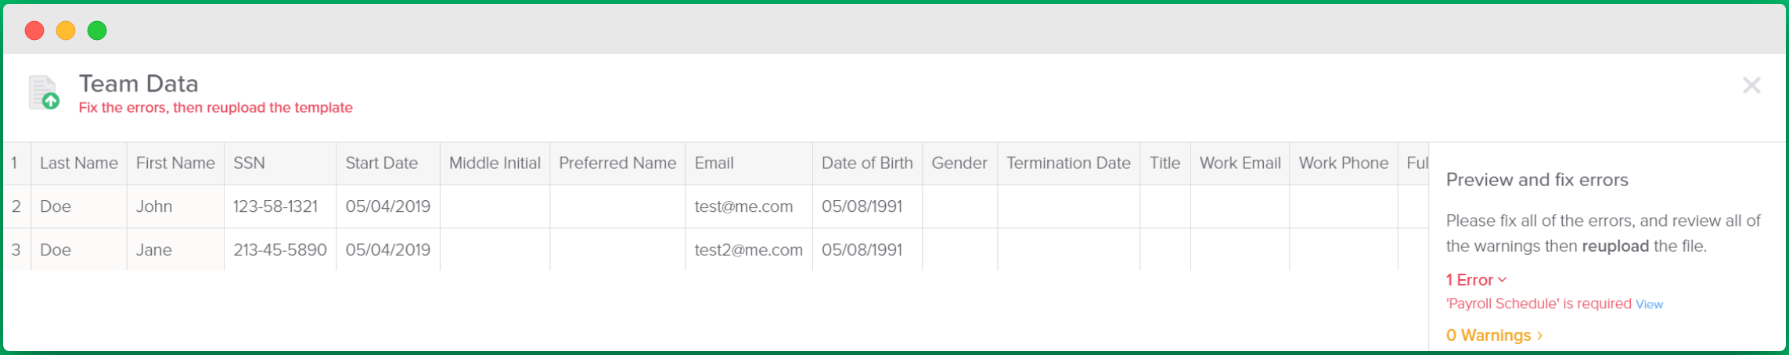Click the Team Data upload file icon
This screenshot has width=1789, height=355.
44,92
